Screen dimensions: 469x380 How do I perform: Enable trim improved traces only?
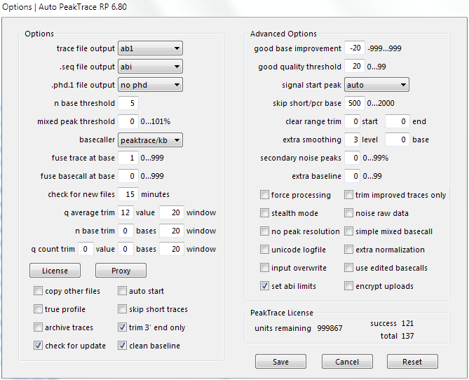pos(348,195)
